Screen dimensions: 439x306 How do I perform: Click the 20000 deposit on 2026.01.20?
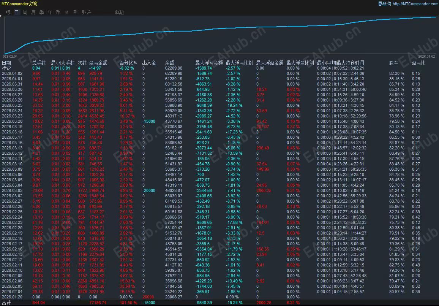click(148, 297)
